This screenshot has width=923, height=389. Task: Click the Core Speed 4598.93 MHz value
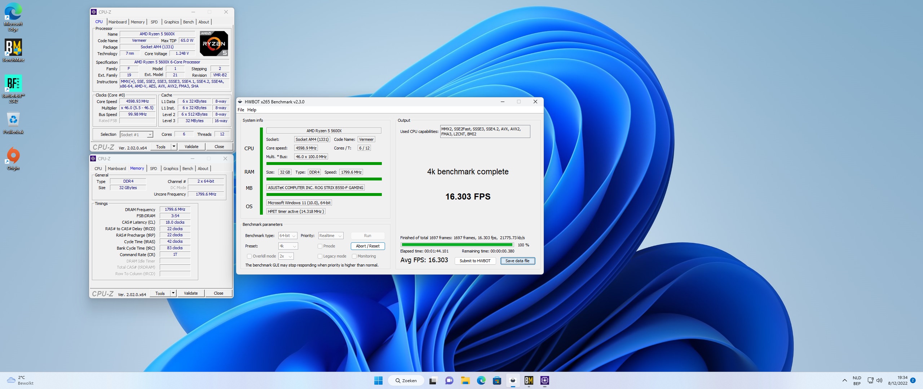[x=137, y=102]
